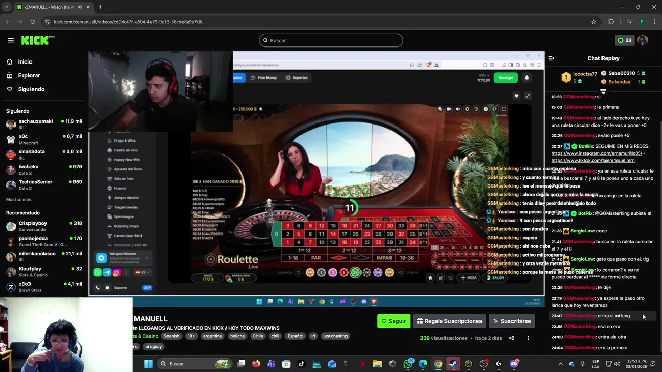Open the user profile avatar on Kick
This screenshot has height=372, width=662.
[643, 40]
